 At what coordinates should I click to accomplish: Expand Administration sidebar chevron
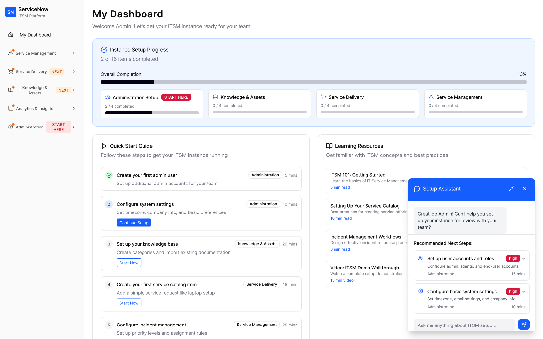tap(74, 127)
